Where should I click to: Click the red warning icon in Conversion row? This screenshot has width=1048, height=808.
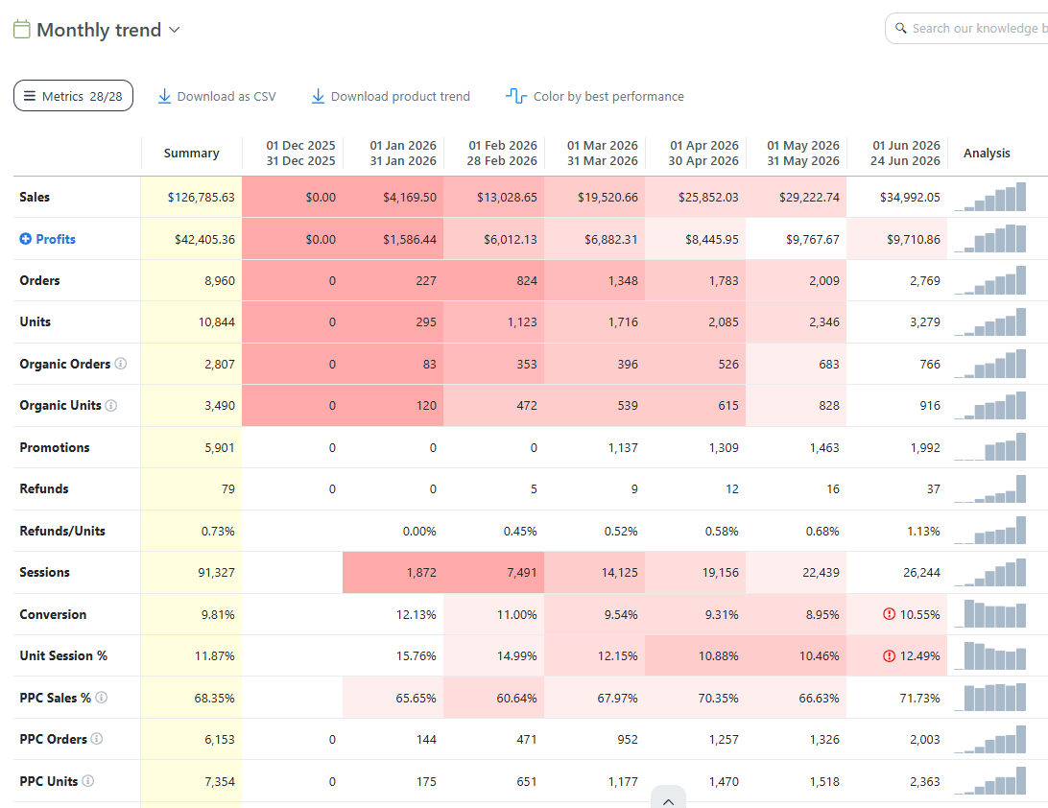point(889,613)
